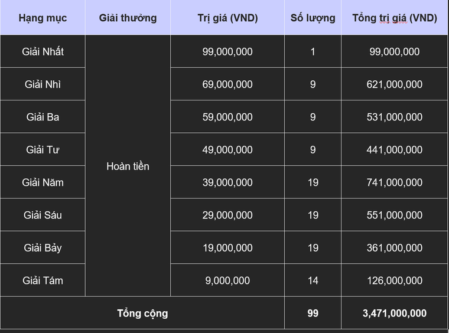Image resolution: width=449 pixels, height=333 pixels.
Task: Select the "Giải thưởng" header cell
Action: tap(128, 18)
